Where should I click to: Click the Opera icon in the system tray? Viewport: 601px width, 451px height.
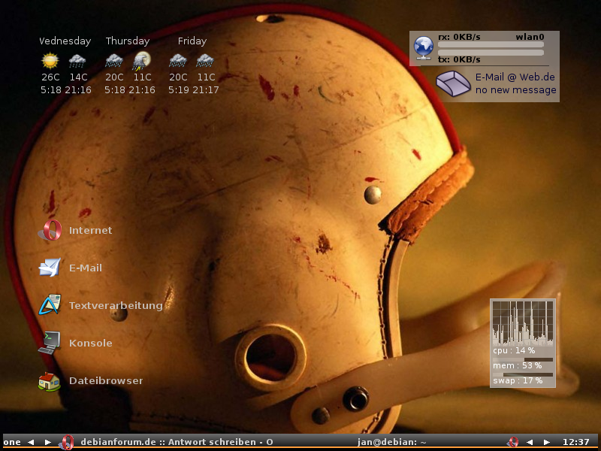click(513, 442)
